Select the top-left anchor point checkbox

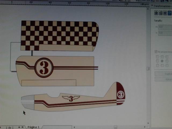point(157,57)
